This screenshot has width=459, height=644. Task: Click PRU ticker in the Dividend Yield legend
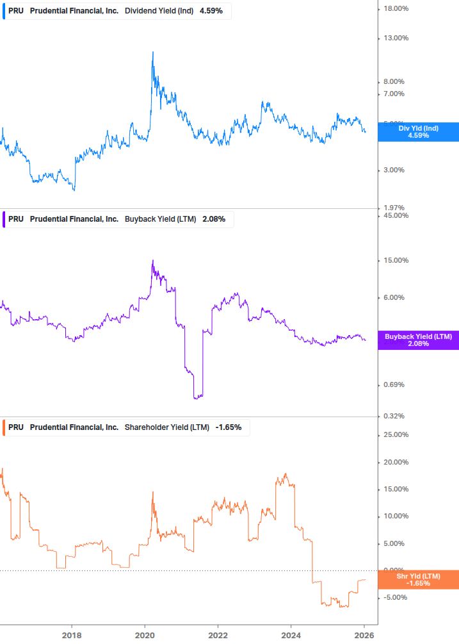[x=16, y=11]
